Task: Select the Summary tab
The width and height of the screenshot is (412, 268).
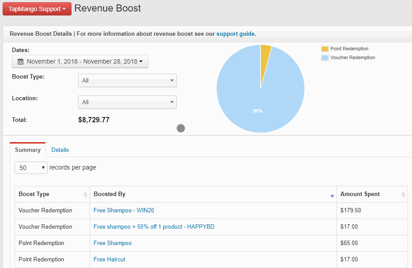Action: tap(27, 150)
